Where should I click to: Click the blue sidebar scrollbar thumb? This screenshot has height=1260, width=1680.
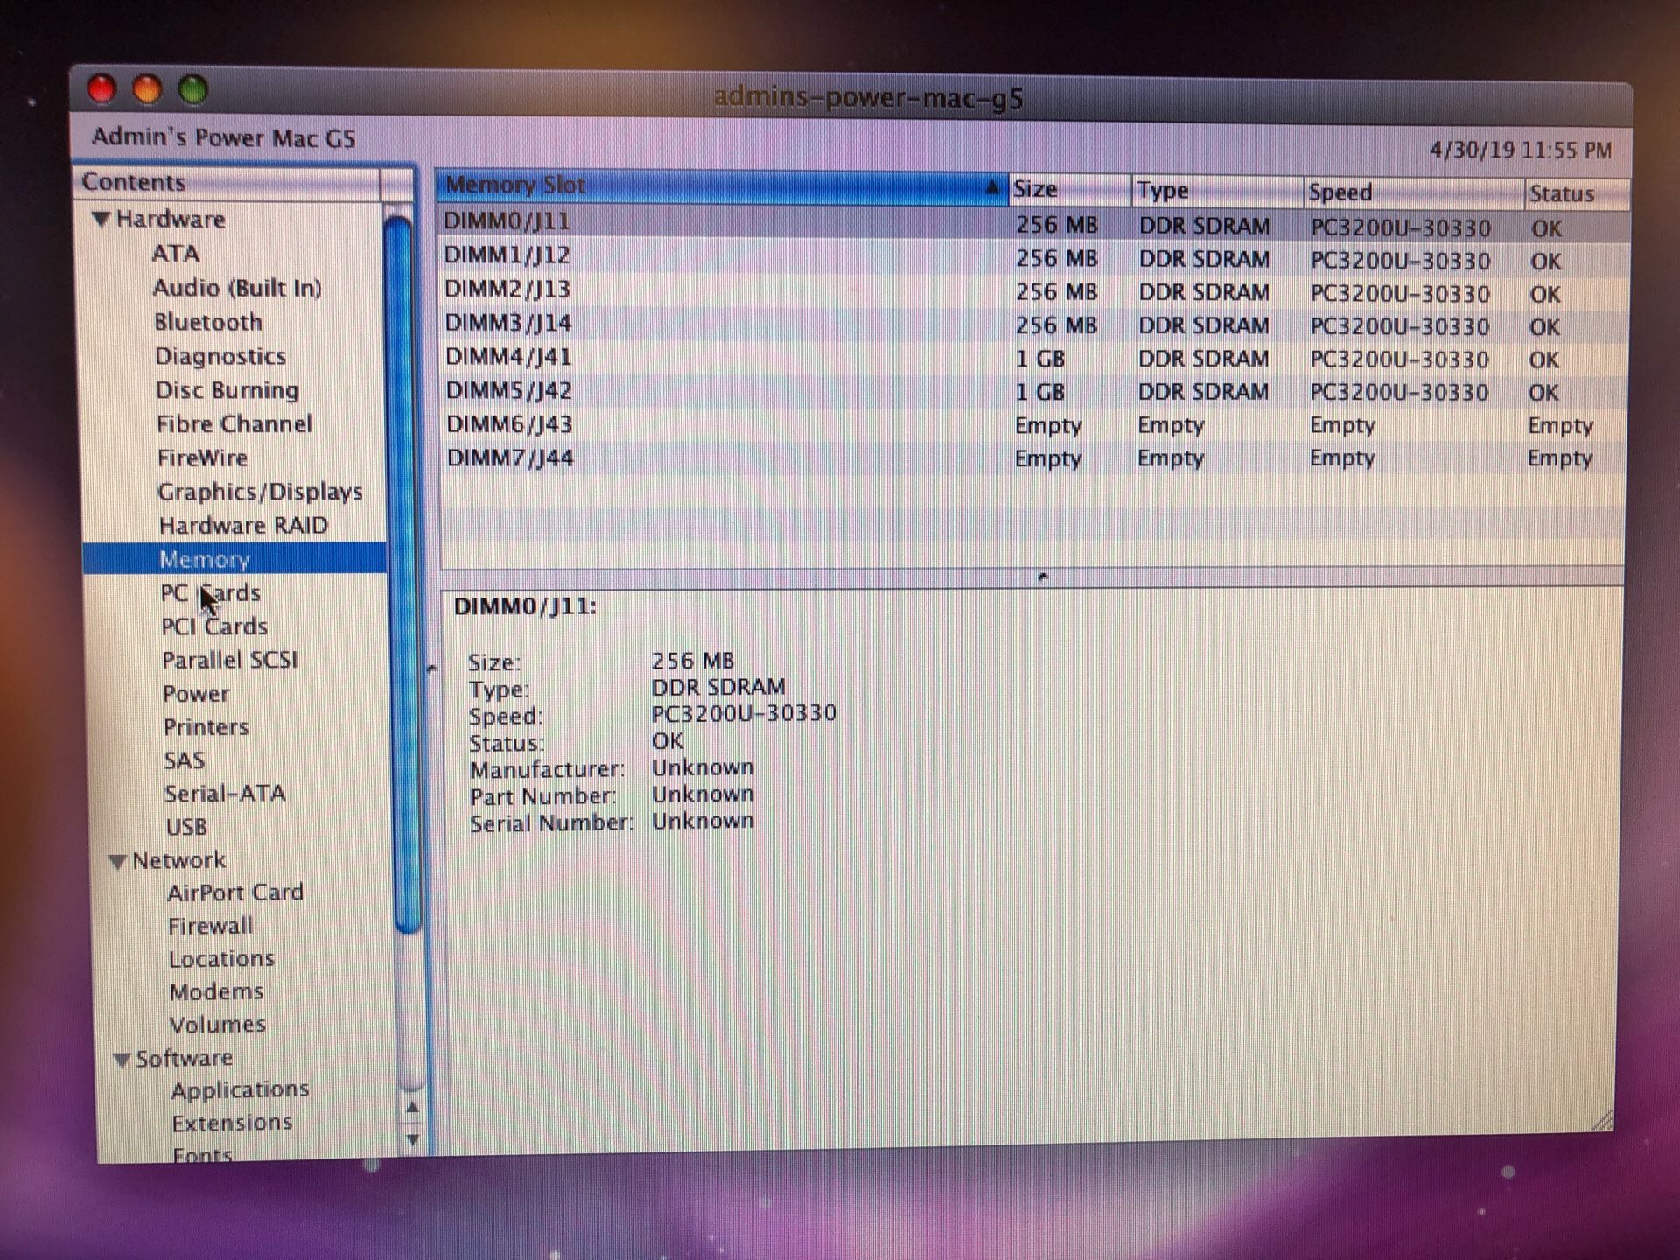(402, 573)
